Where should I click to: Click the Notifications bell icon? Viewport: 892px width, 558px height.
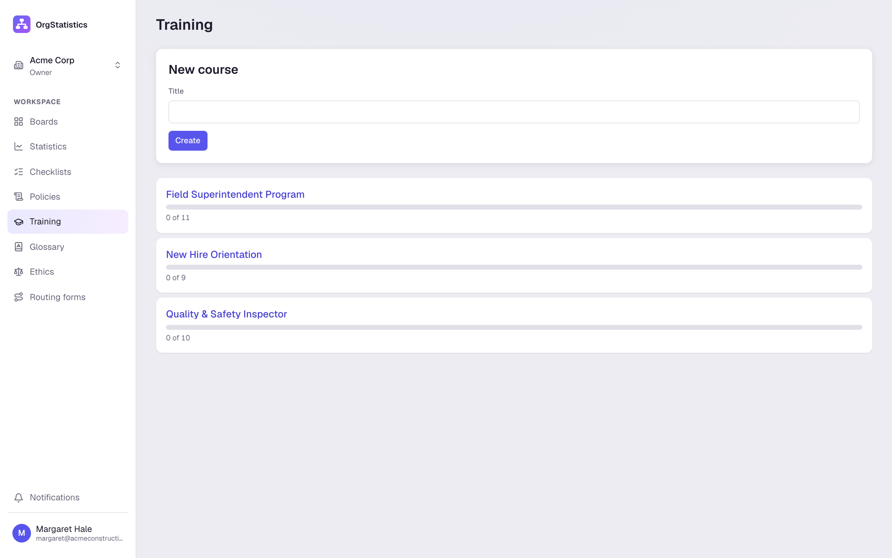(19, 498)
